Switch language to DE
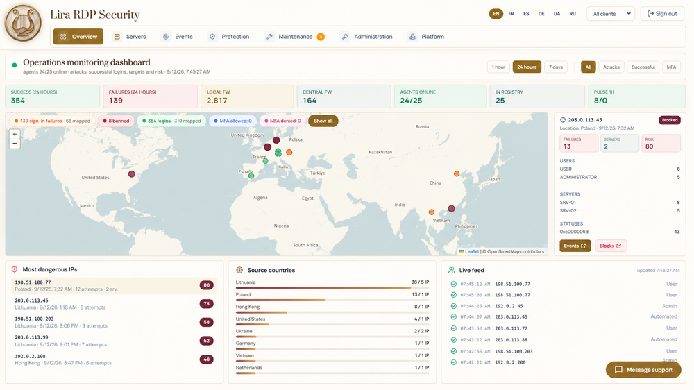 [541, 14]
